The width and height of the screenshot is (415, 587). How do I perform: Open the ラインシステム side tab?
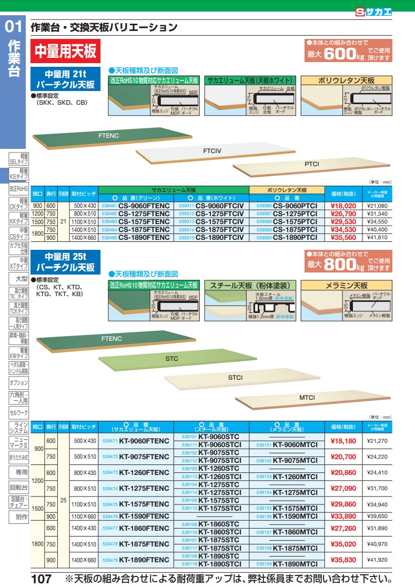pyautogui.click(x=19, y=428)
